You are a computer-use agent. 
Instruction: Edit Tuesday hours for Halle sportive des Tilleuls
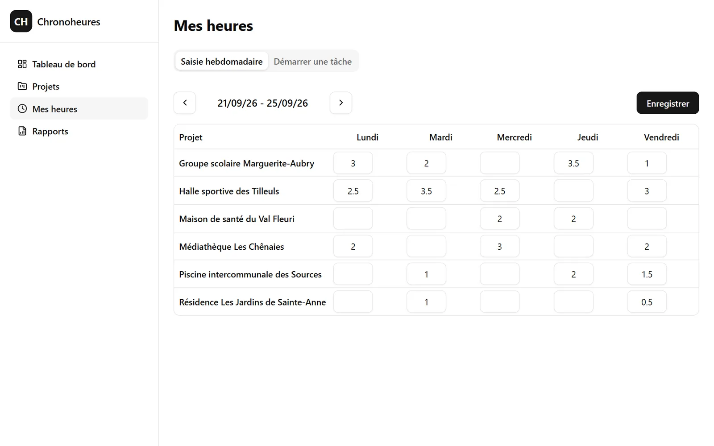426,191
